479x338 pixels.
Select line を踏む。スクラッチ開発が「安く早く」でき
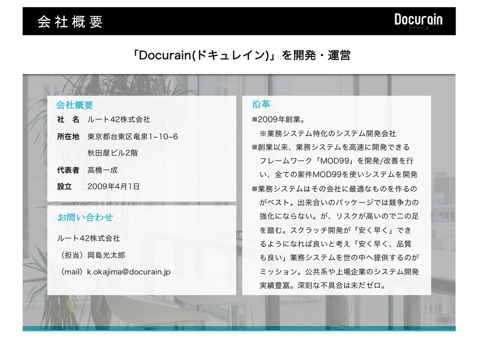pos(335,230)
